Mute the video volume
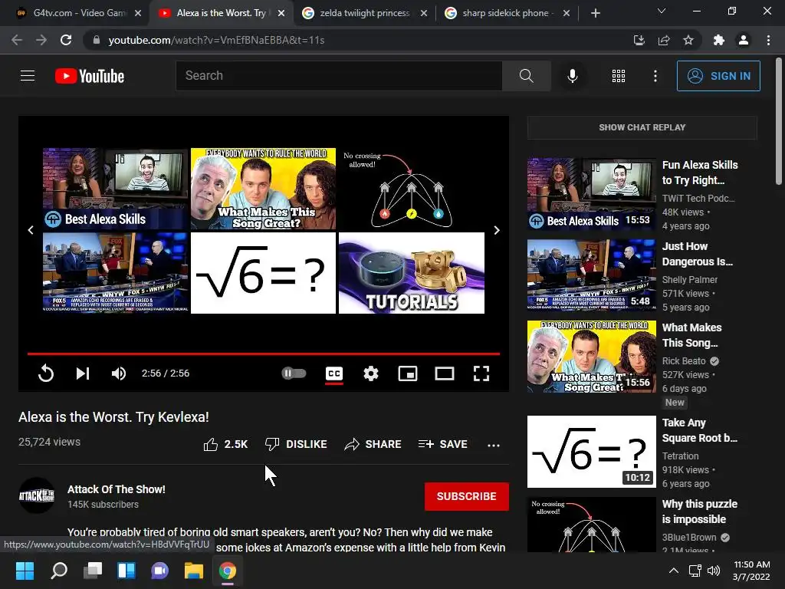Screen dimensions: 785x589 pos(119,373)
